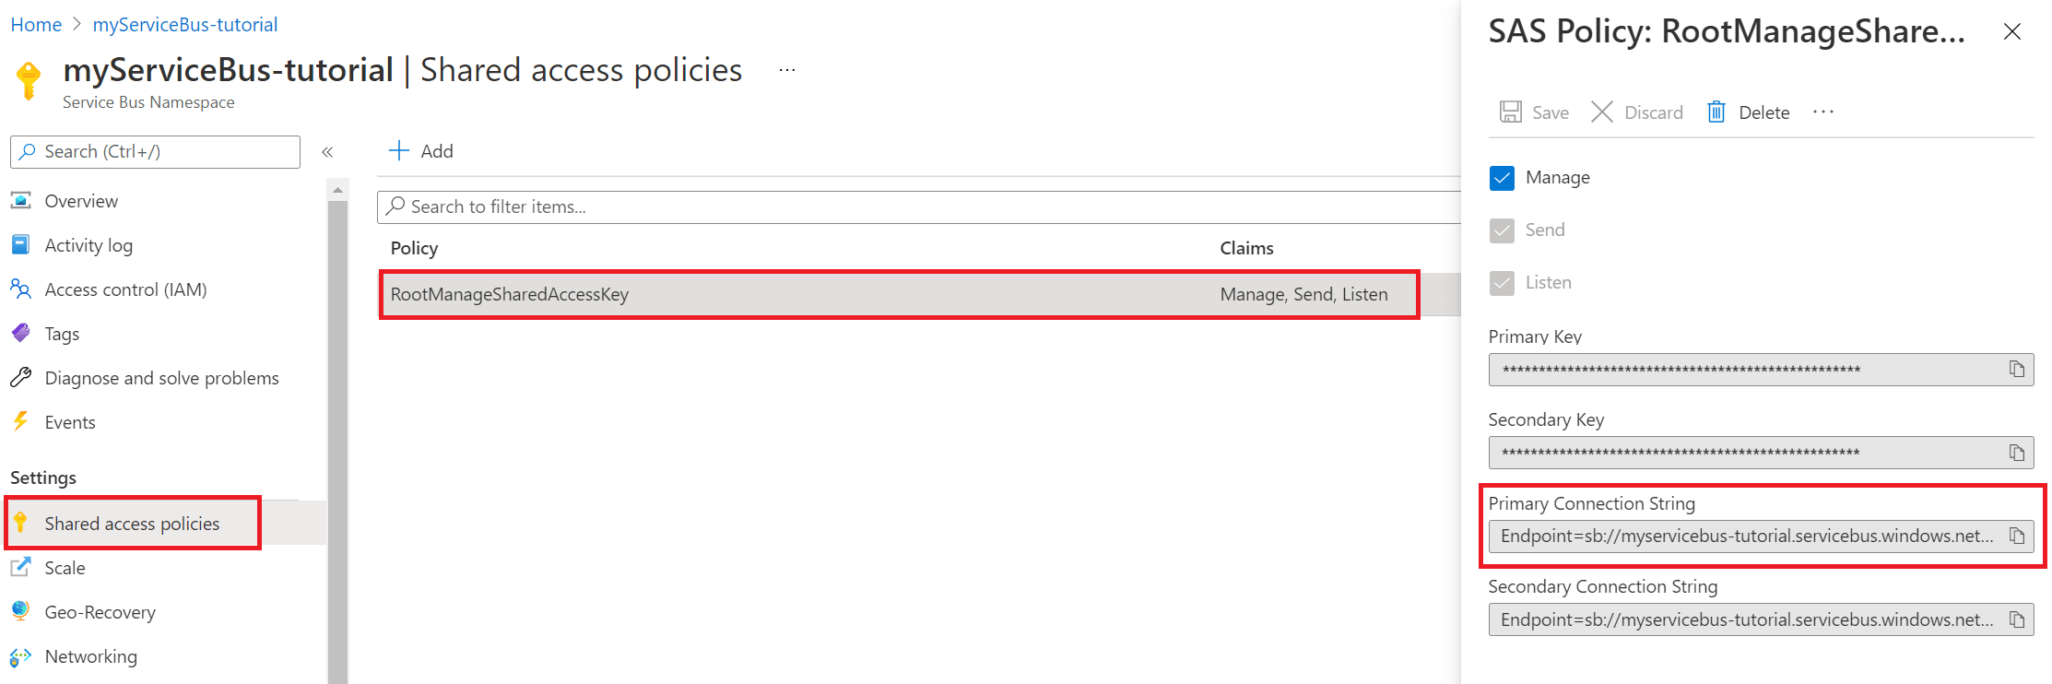Toggle the Listen permission checkbox
Image resolution: width=2052 pixels, height=684 pixels.
(x=1502, y=282)
